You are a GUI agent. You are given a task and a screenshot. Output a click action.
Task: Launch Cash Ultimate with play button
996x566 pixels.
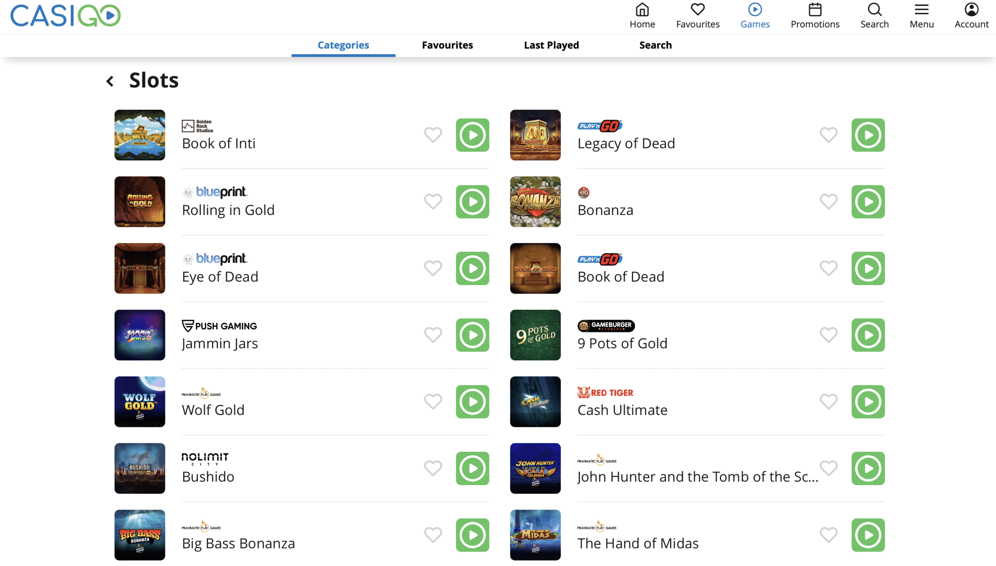point(868,402)
